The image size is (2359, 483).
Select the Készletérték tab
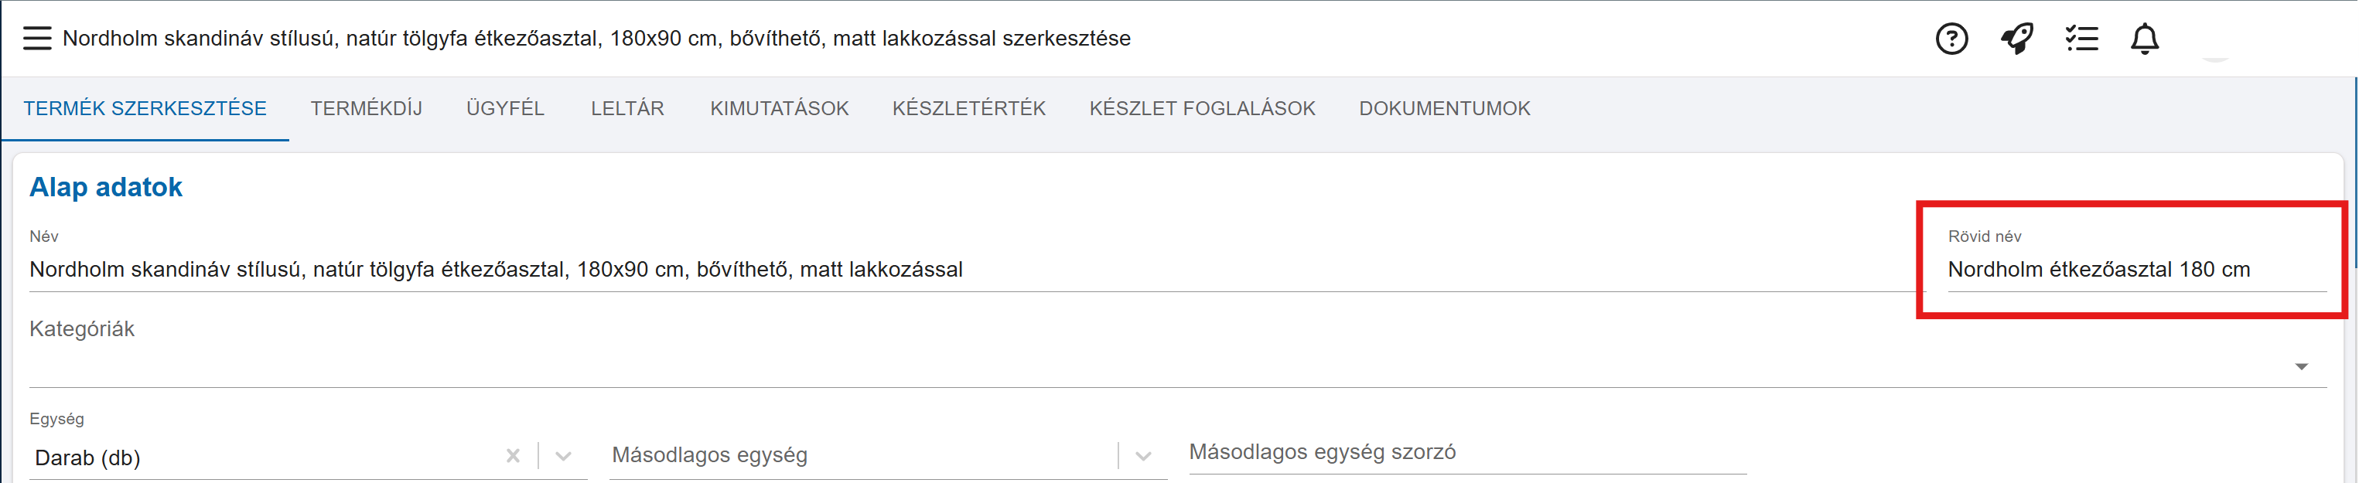coord(969,108)
